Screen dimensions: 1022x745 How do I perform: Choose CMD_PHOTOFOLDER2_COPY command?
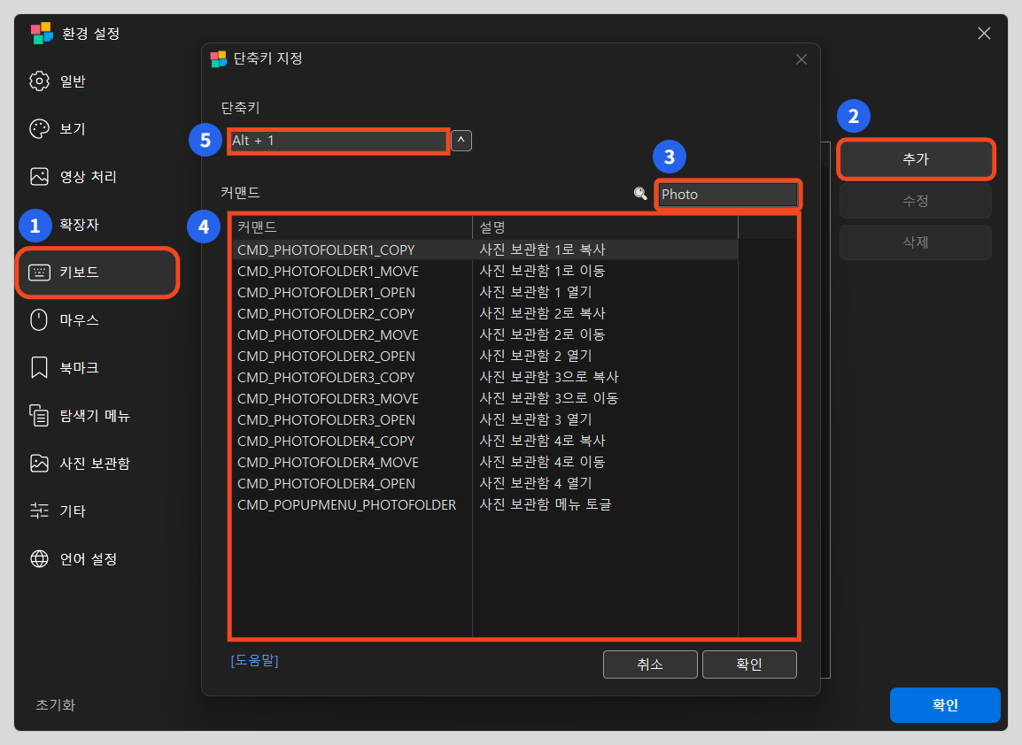click(485, 313)
